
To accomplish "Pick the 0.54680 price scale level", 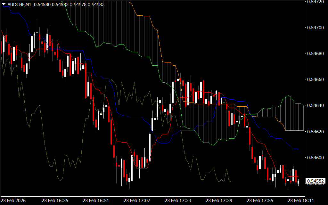I will 316,53.
